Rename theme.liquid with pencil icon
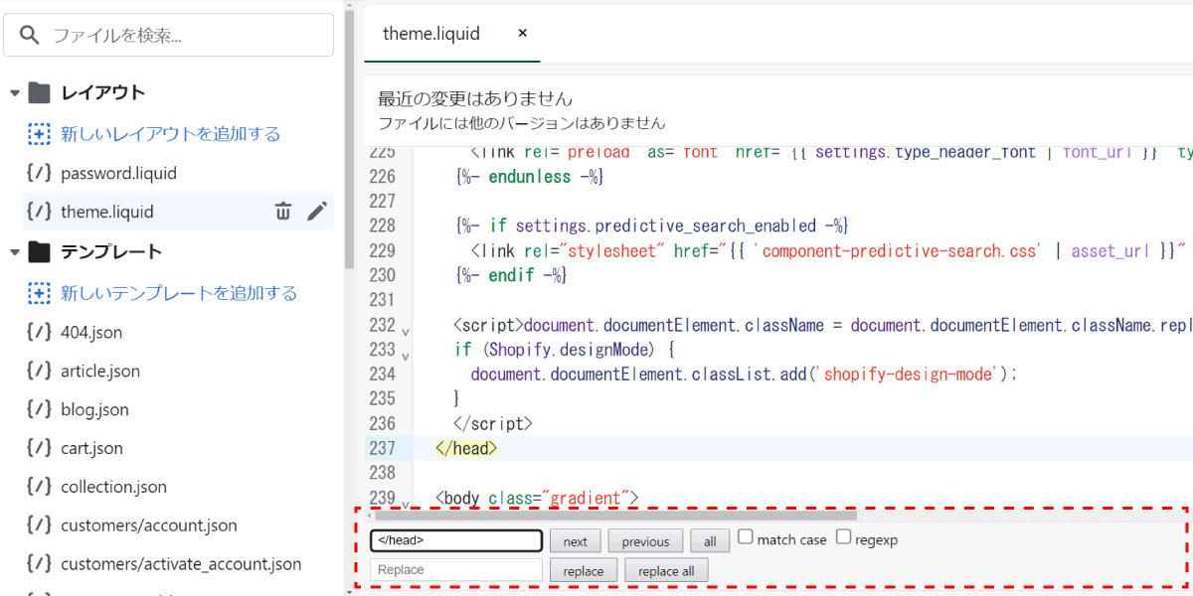The height and width of the screenshot is (596, 1193). (x=316, y=211)
